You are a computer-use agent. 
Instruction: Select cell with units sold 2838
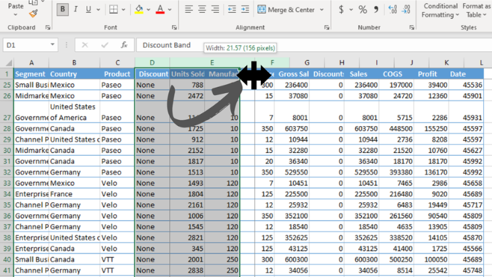point(187,270)
